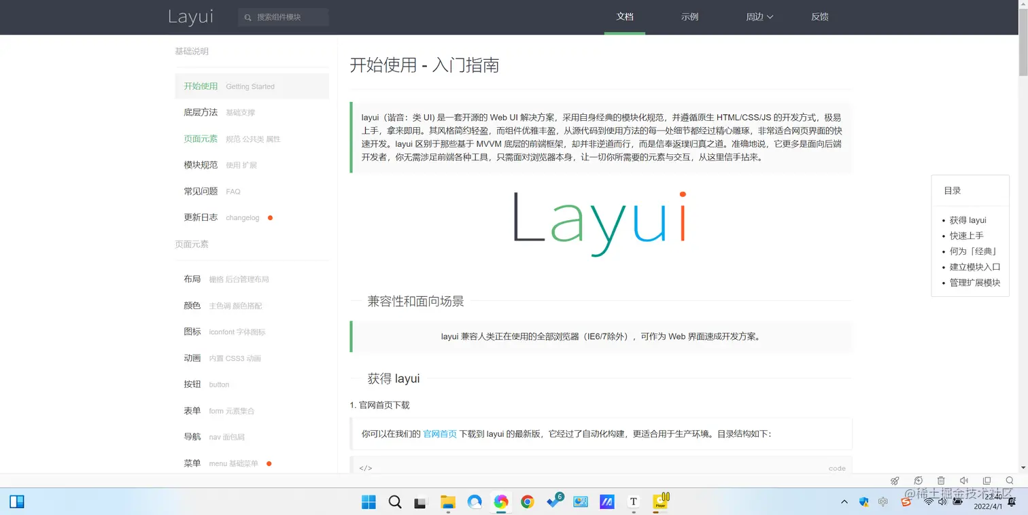Switch to the colorful pinwheel browser on the taskbar
1028x515 pixels.
(501, 502)
